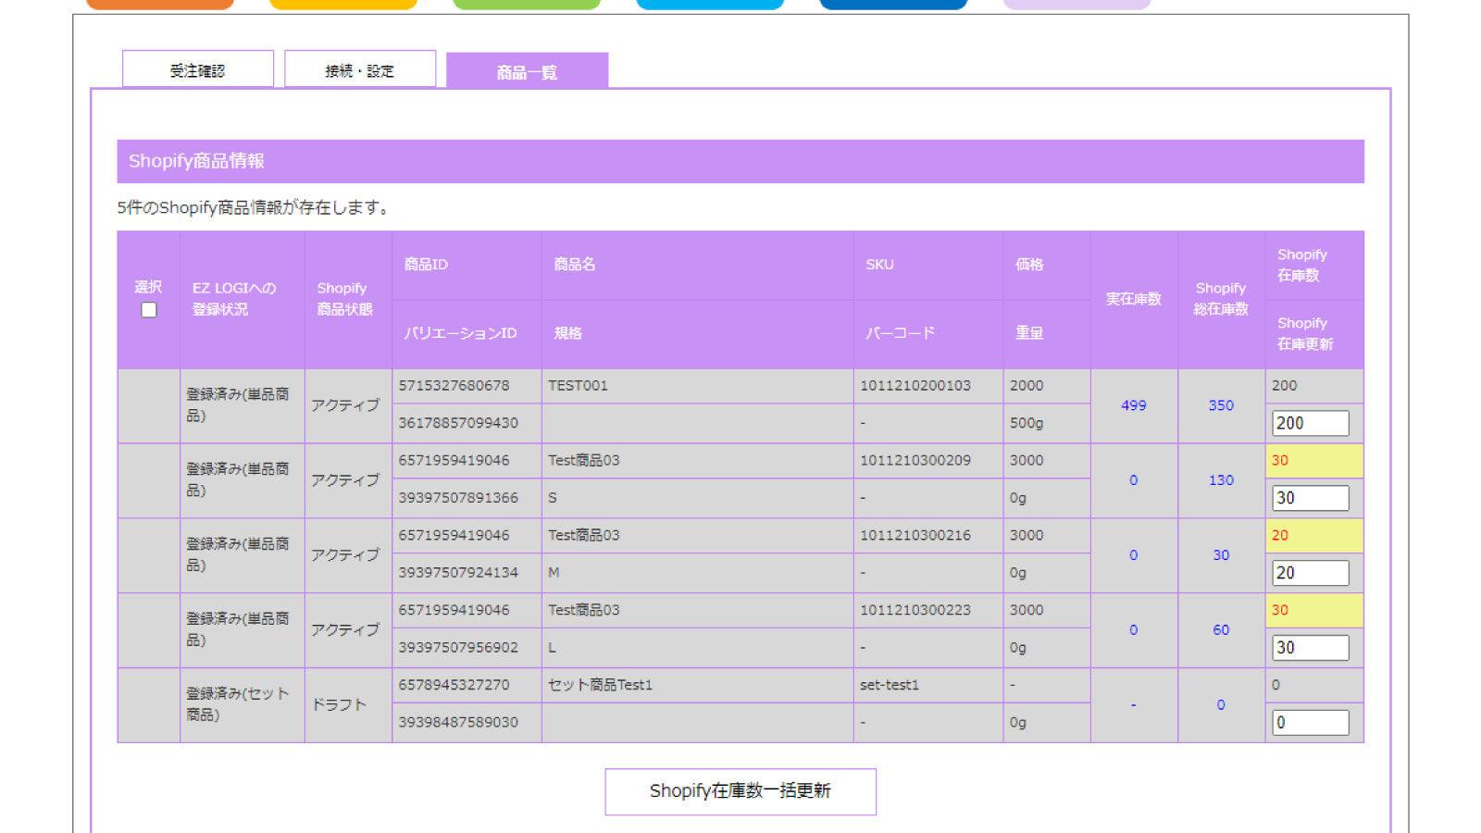The height and width of the screenshot is (833, 1481).
Task: Click the inventory input showing 0 for セット商品Test1
Action: 1309,721
